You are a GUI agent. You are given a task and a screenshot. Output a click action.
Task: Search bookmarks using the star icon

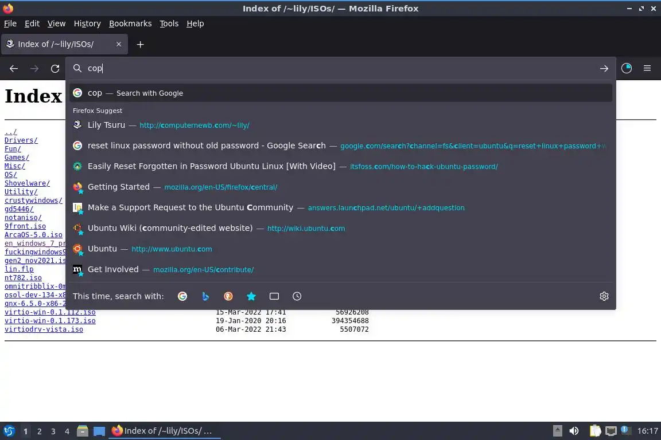click(251, 296)
